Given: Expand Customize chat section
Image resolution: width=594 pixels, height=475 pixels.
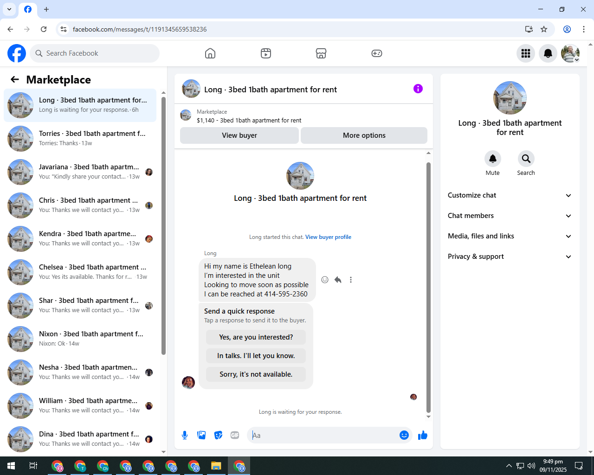Looking at the screenshot, I should [x=510, y=195].
